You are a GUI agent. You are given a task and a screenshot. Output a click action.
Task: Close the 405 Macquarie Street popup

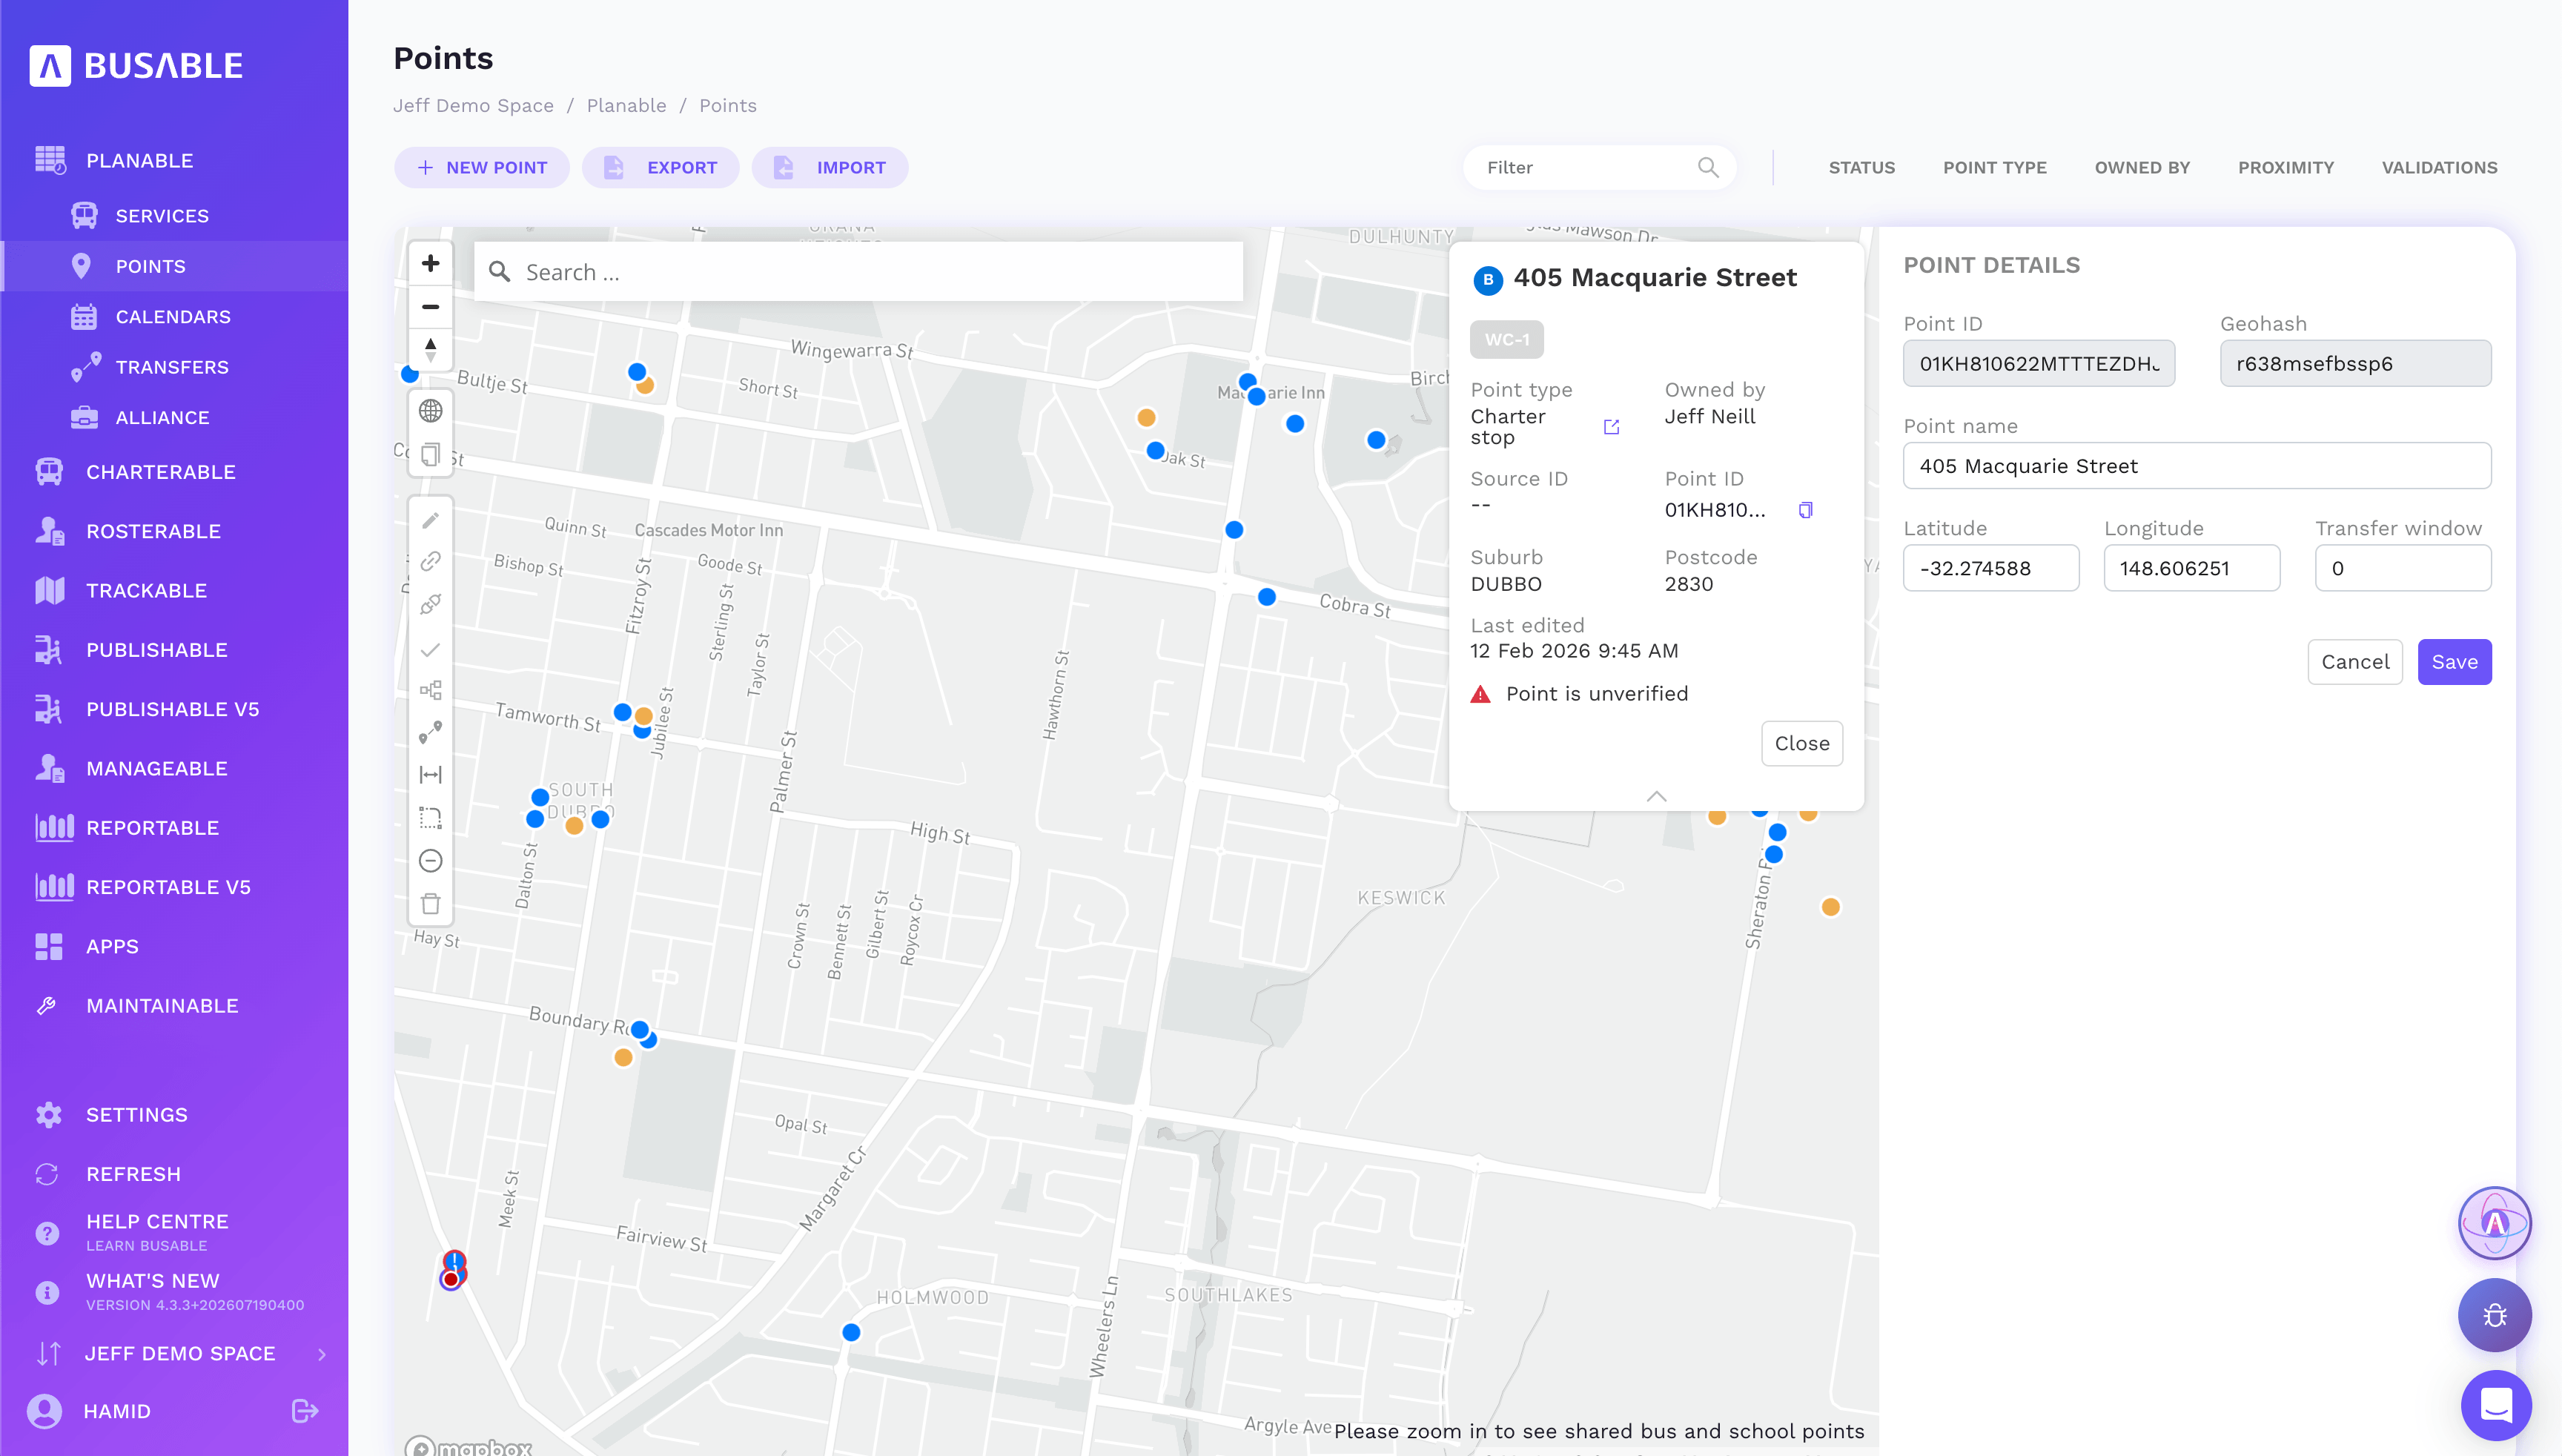tap(1802, 743)
